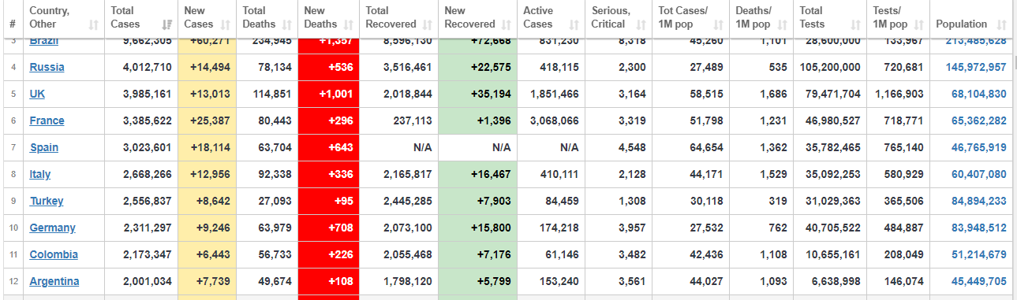This screenshot has width=1017, height=300.
Task: Click the New Recovered column header
Action: coord(477,17)
